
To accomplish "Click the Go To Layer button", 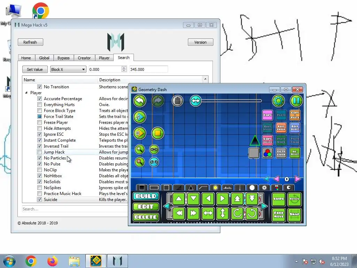I will 281,153.
